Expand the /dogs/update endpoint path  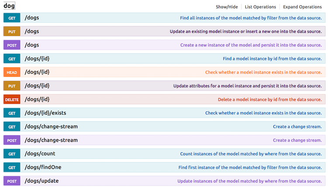coord(42,181)
